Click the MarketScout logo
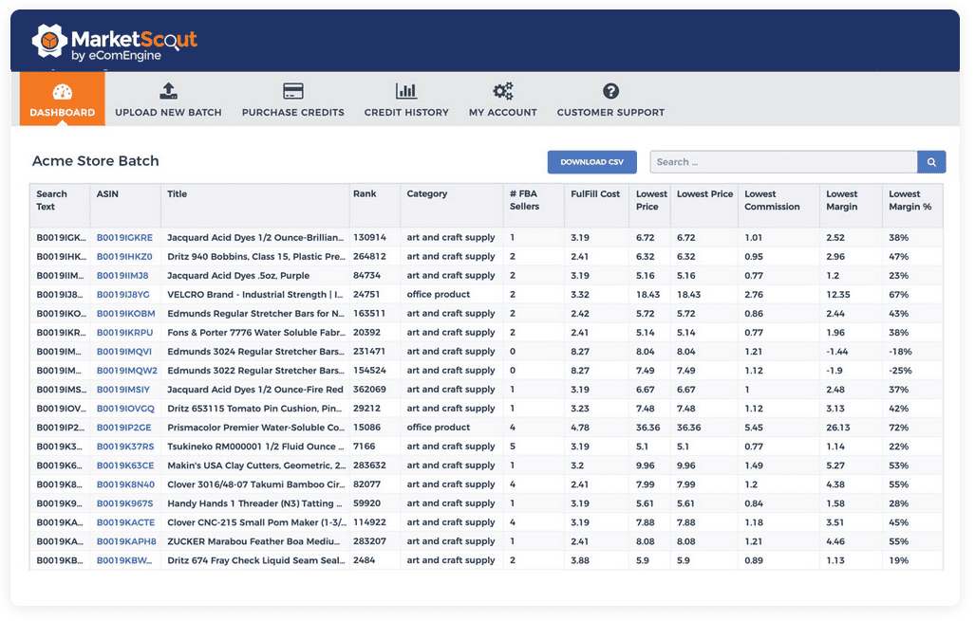 (114, 40)
